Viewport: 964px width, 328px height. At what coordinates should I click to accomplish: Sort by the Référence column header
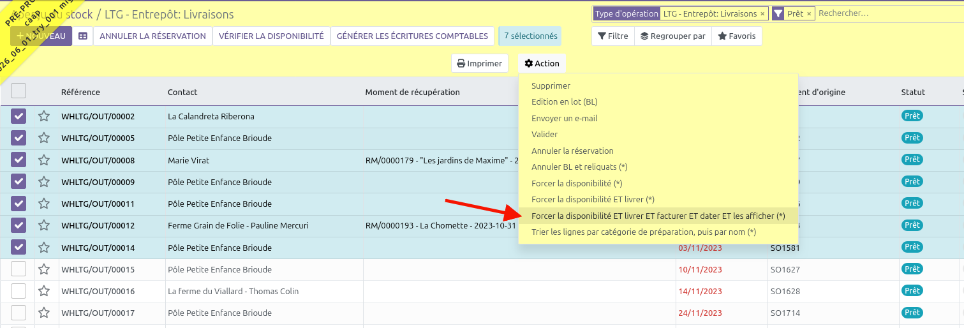[80, 92]
